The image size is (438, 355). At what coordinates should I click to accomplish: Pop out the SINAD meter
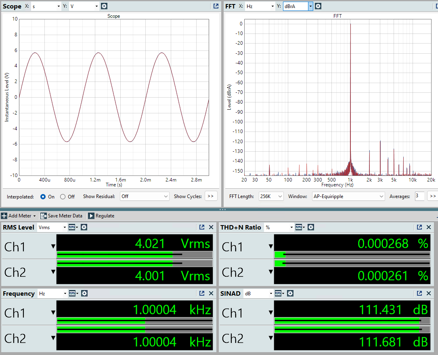pos(419,293)
